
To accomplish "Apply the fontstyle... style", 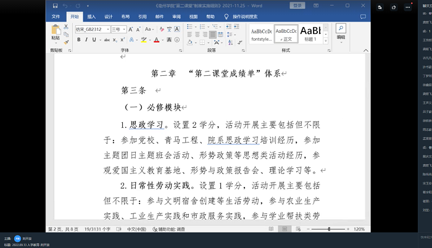I will click(262, 33).
